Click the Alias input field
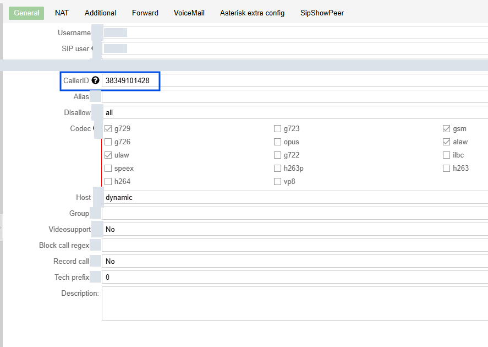This screenshot has height=347, width=488. [295, 96]
